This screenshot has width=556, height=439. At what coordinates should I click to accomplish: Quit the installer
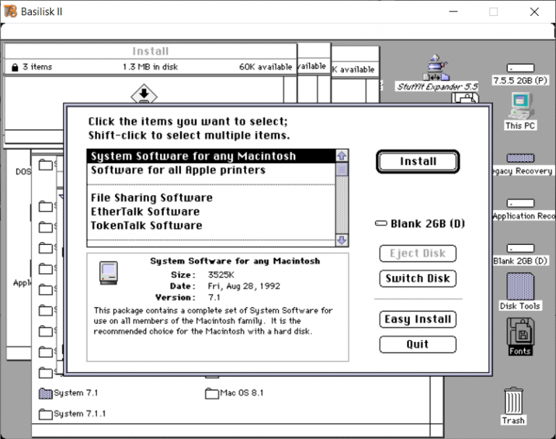418,344
